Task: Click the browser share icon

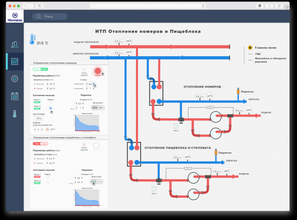Action: click(x=269, y=6)
